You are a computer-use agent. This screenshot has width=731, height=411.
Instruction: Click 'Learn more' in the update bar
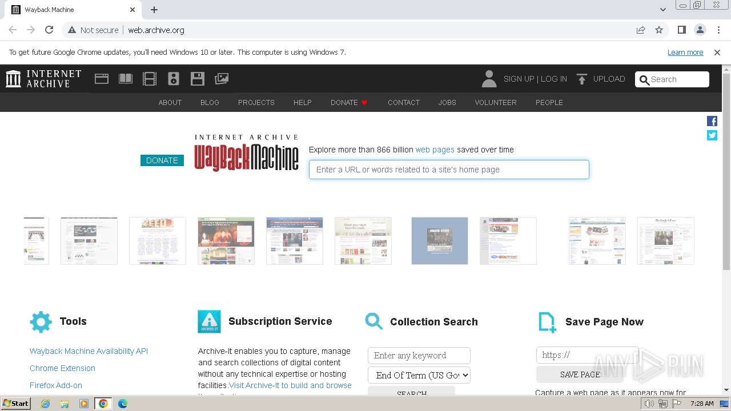pyautogui.click(x=685, y=53)
